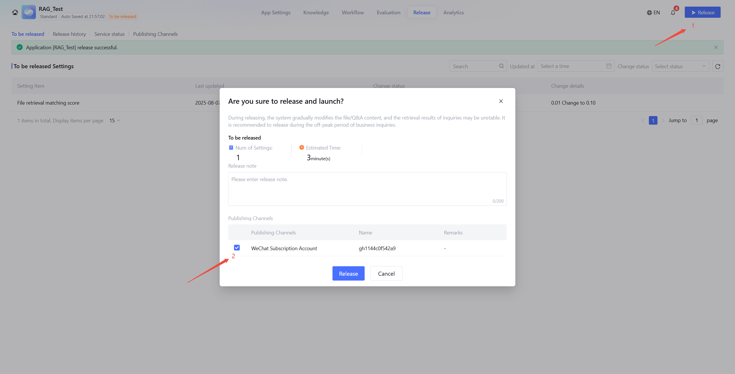The width and height of the screenshot is (735, 374).
Task: Confirm with the blue Release button
Action: 348,273
